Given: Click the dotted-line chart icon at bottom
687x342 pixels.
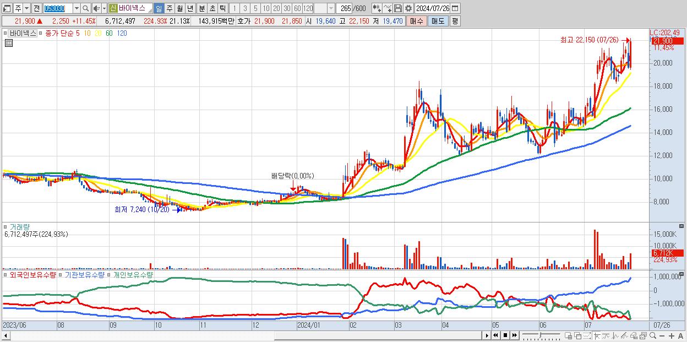Looking at the screenshot, I should (587, 336).
